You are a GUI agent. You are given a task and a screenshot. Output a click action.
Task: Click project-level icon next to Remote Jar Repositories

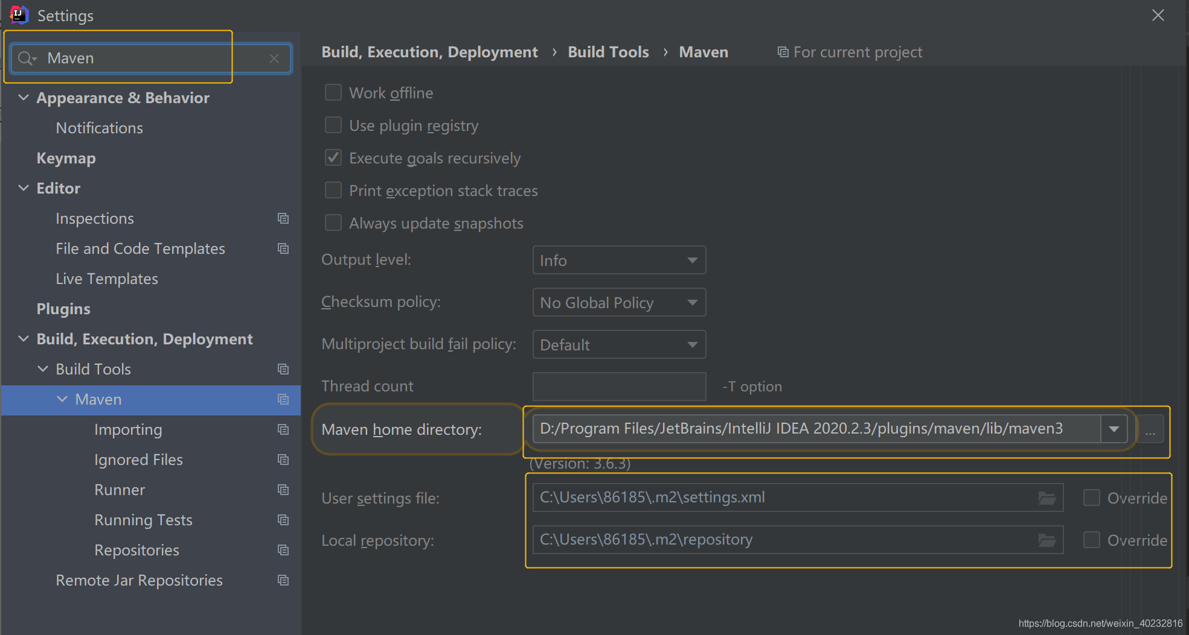[283, 580]
